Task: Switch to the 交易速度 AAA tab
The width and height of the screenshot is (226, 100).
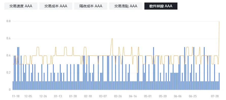Action: (x=21, y=6)
